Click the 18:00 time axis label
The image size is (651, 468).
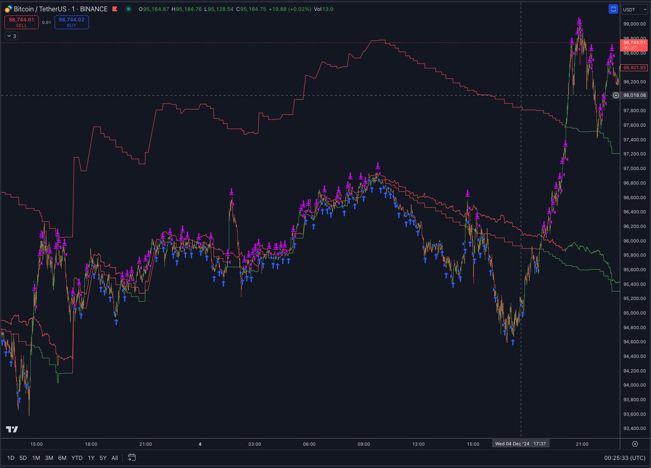(x=91, y=444)
